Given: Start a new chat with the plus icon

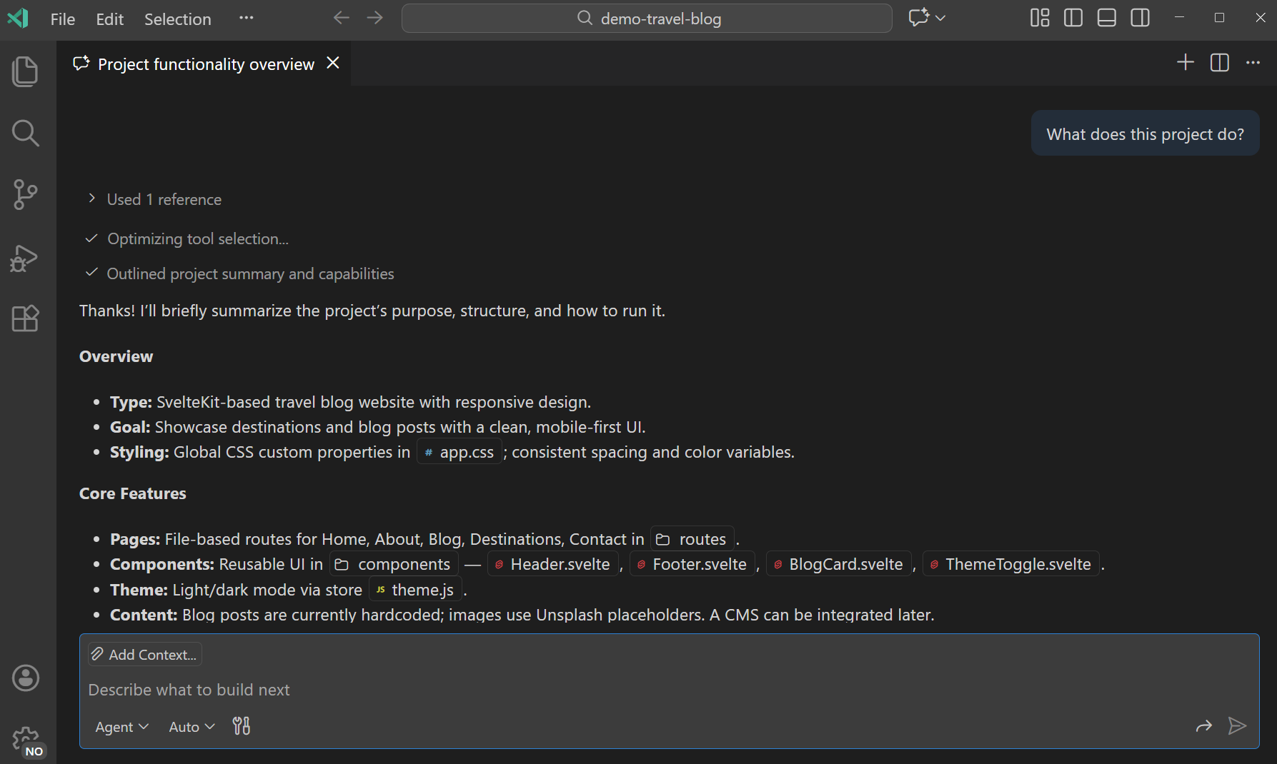Looking at the screenshot, I should pos(1185,62).
